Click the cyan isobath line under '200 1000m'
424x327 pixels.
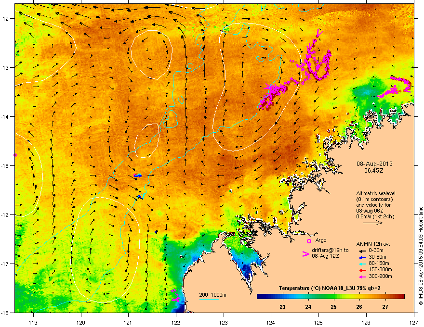pyautogui.click(x=209, y=299)
